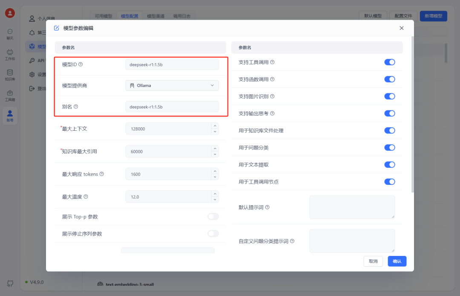460x296 pixels.
Task: Click the help icon beside 最大温度
Action: point(86,196)
